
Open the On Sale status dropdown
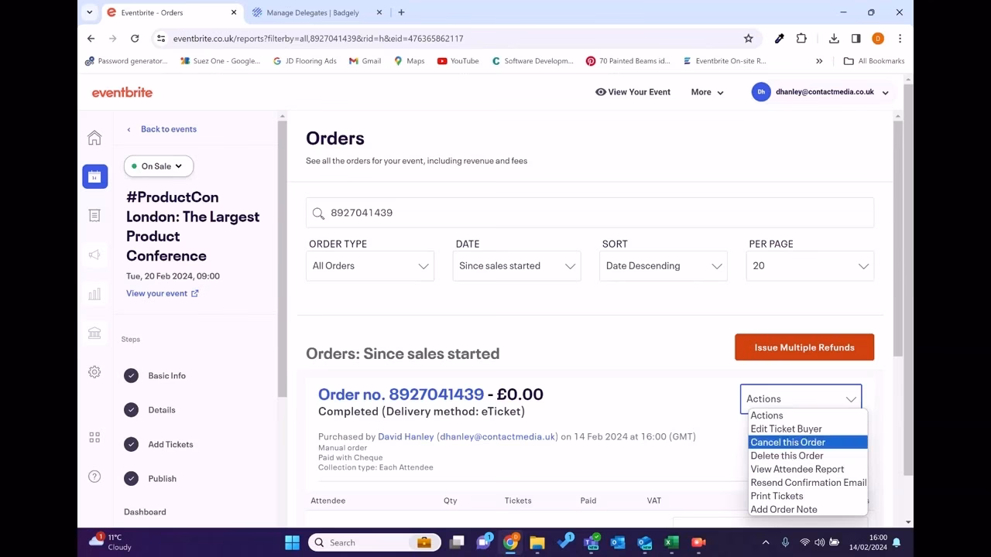[x=159, y=166]
